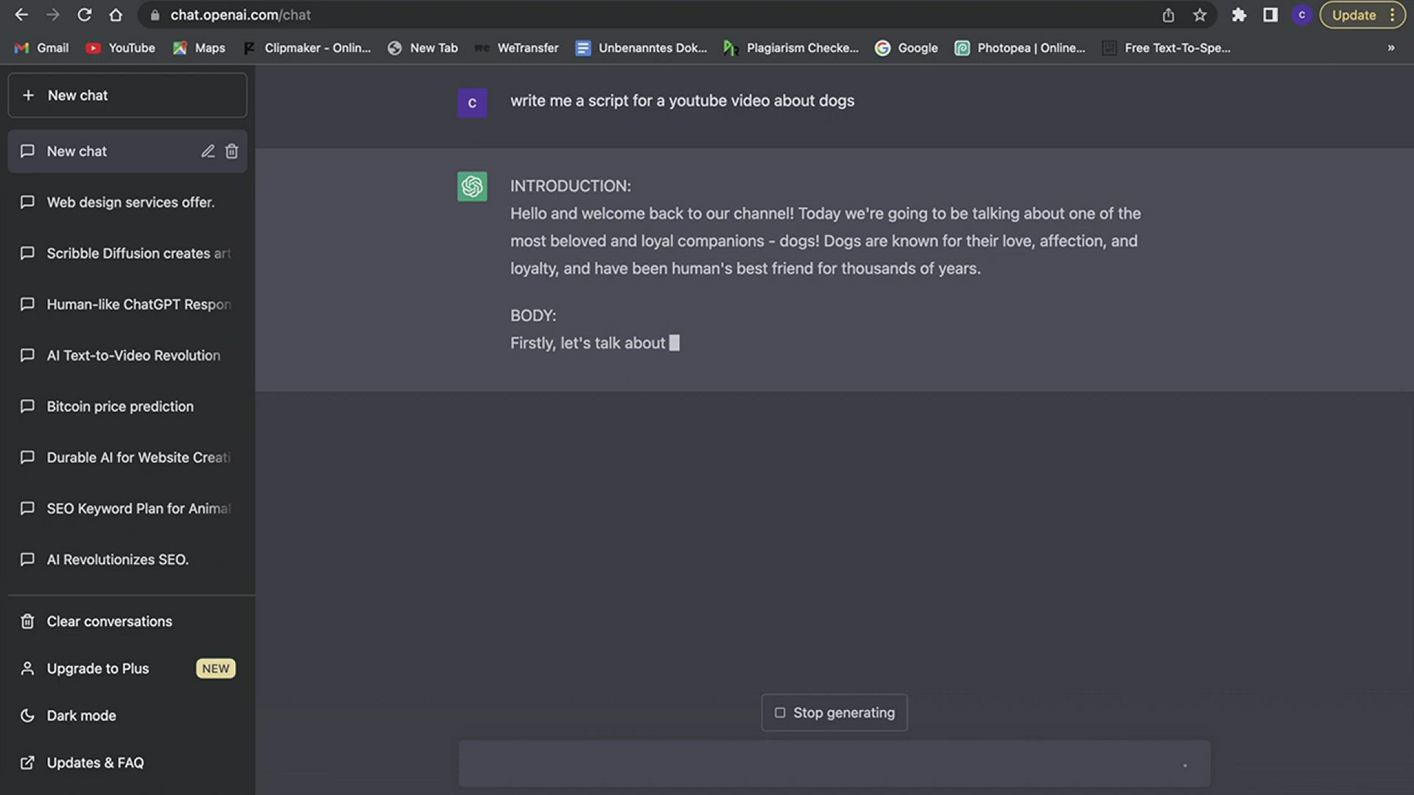Click Upgrade to Plus link
Viewport: 1414px width, 795px height.
98,668
